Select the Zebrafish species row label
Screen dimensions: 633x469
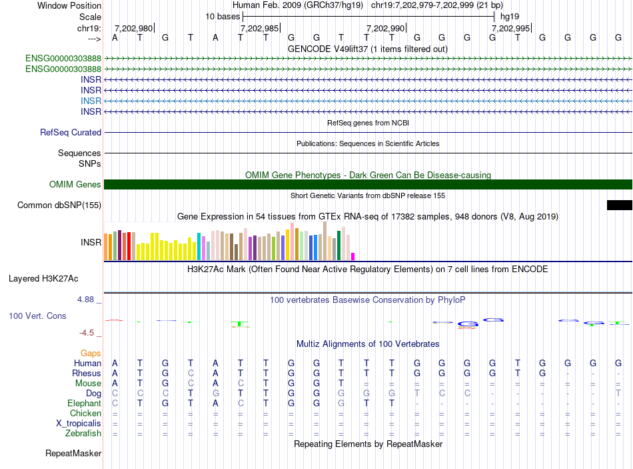(x=83, y=434)
